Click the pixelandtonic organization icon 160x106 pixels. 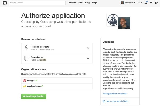[x=25, y=86]
